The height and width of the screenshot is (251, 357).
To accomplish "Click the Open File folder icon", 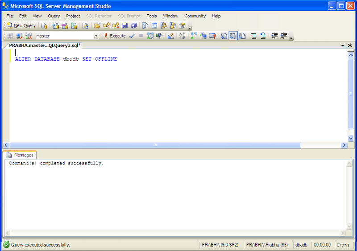I will pos(97,25).
